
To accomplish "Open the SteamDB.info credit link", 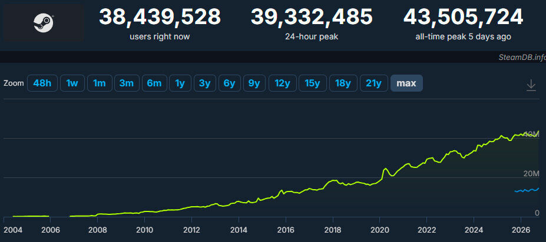I will [522, 58].
